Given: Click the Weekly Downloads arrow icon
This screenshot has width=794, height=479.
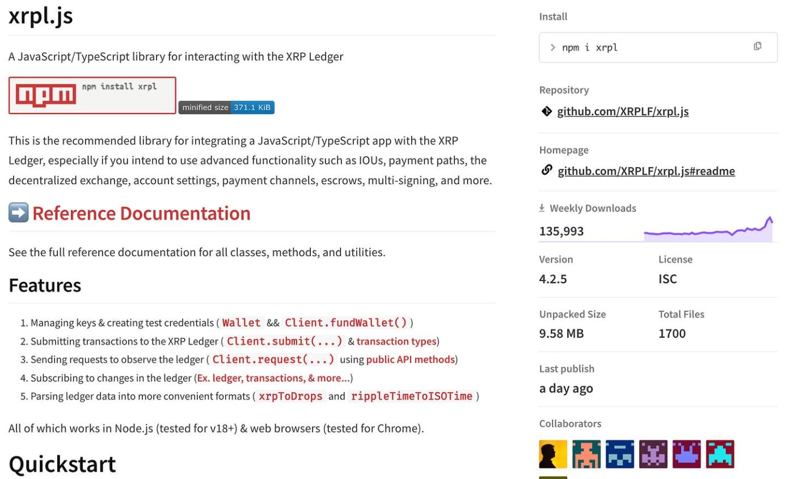Looking at the screenshot, I should (542, 208).
